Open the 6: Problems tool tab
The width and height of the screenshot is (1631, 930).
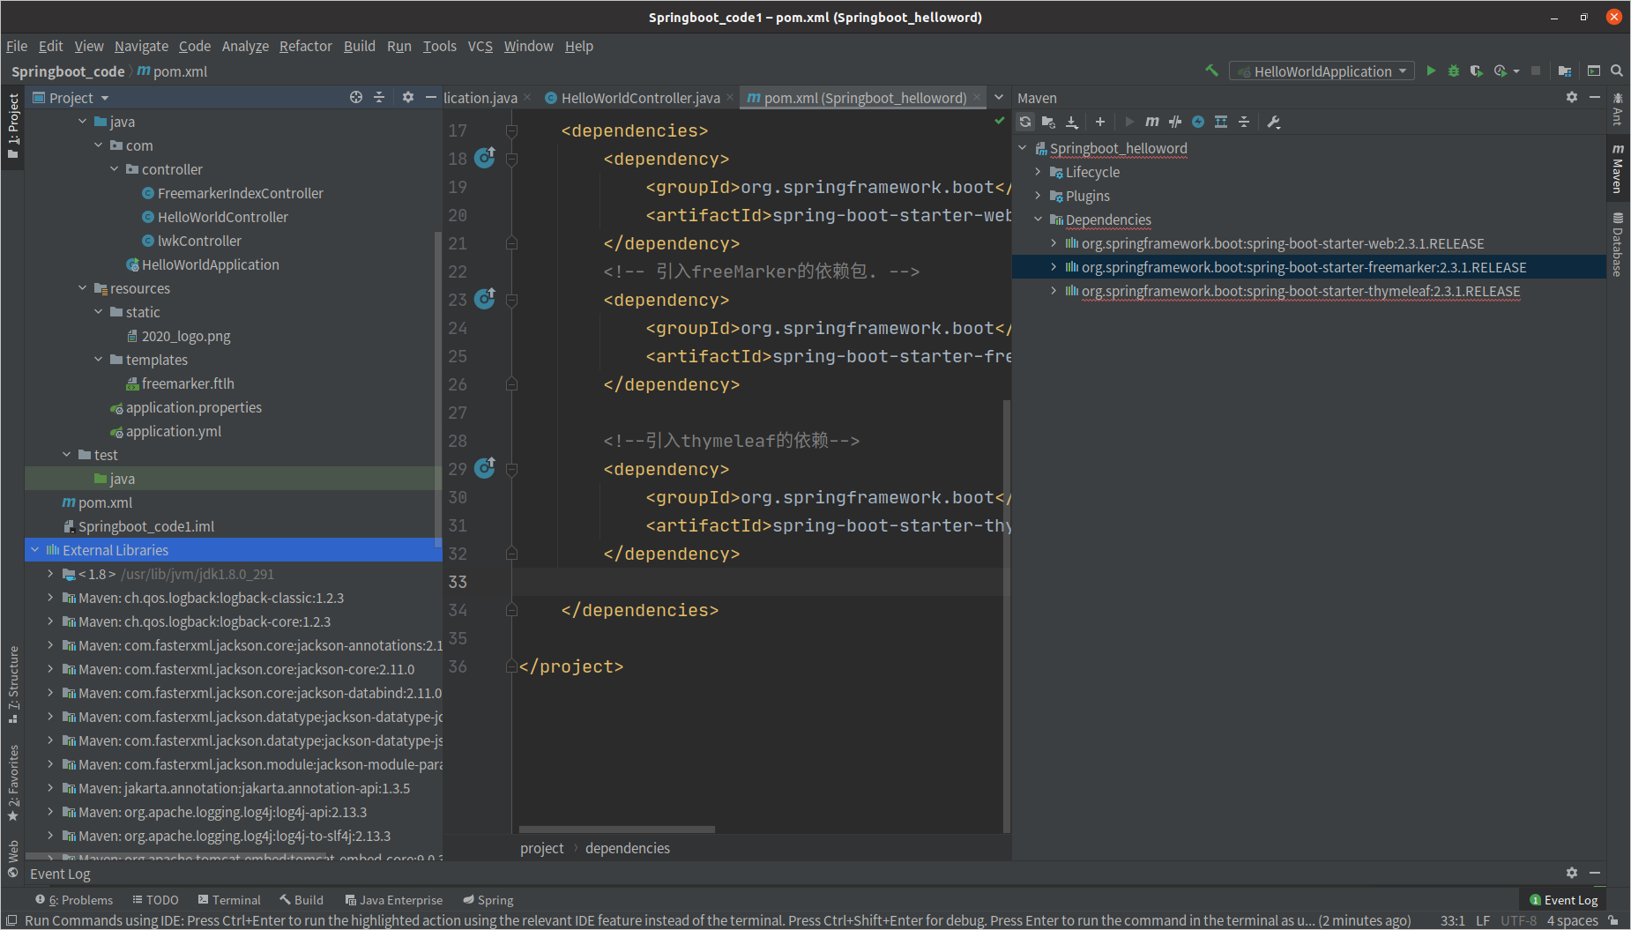click(x=74, y=900)
